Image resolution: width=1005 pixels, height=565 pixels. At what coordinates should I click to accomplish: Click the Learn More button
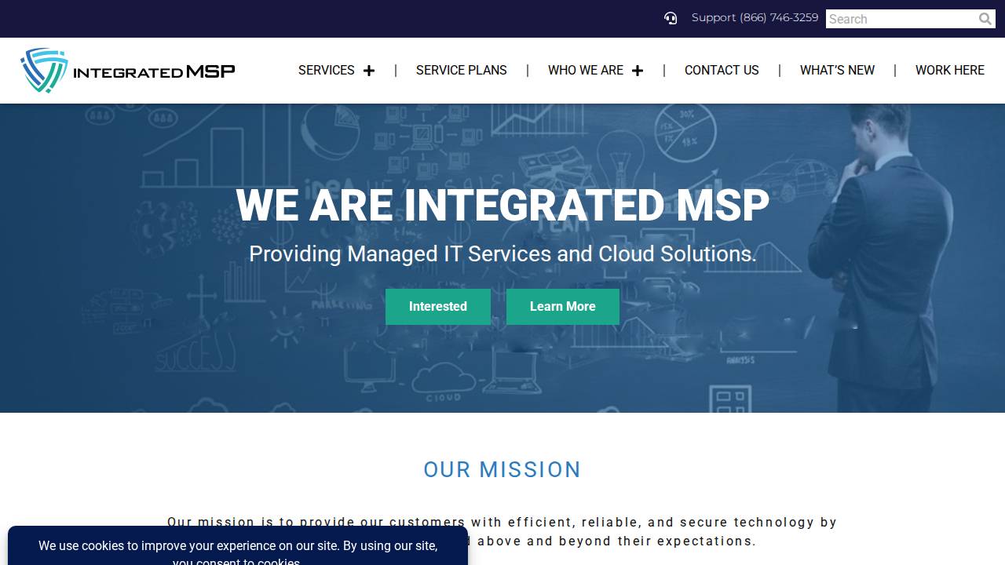point(562,306)
